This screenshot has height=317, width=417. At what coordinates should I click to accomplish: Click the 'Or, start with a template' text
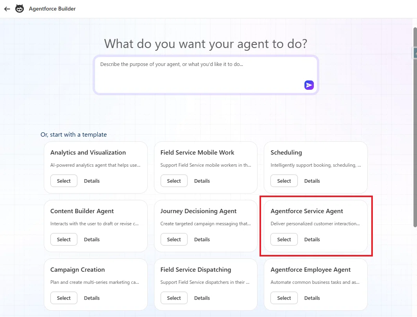(x=73, y=134)
